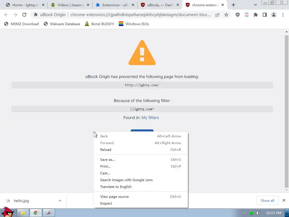The image size is (289, 217).
Task: Choose Save as... from the context menu
Action: (x=141, y=160)
